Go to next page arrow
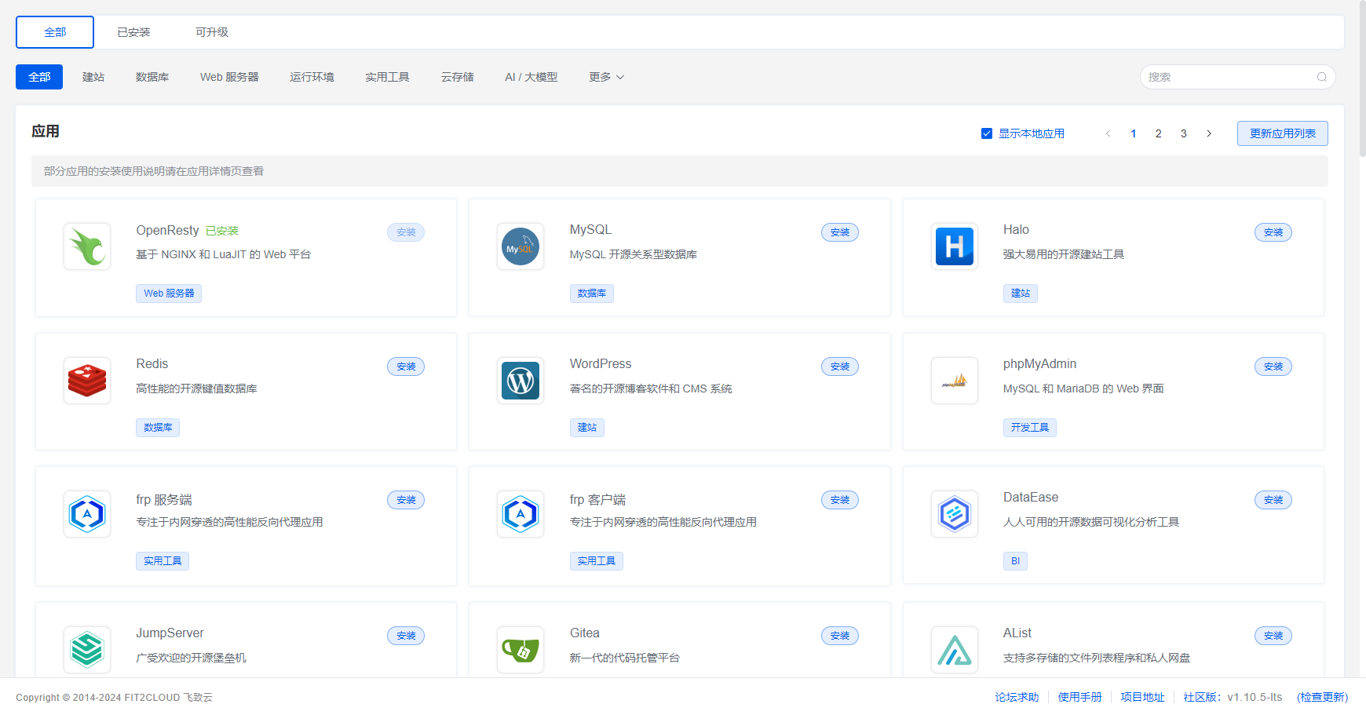1366x715 pixels. (x=1209, y=133)
